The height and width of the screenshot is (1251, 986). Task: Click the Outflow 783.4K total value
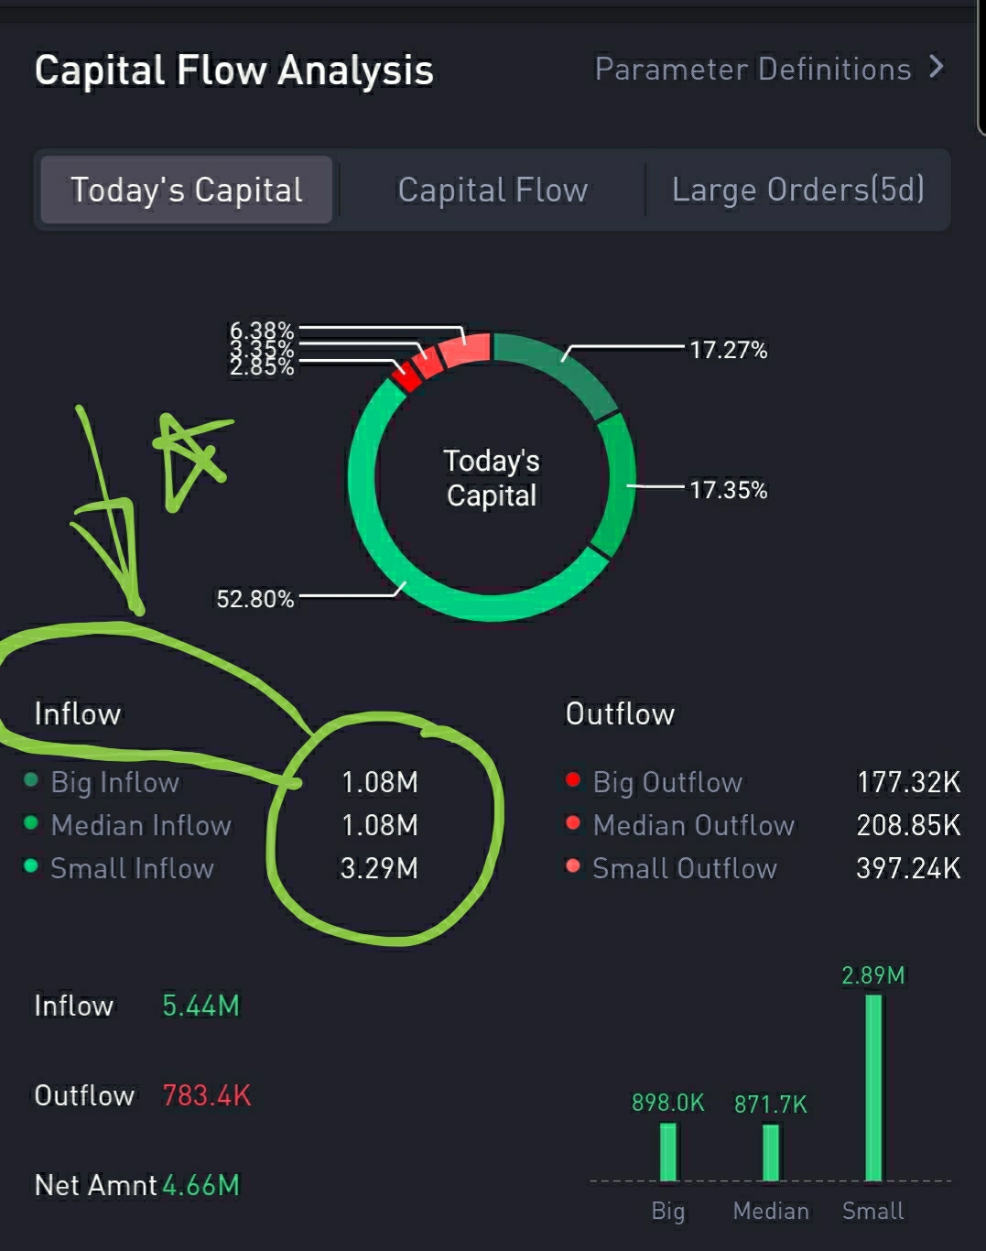206,1095
